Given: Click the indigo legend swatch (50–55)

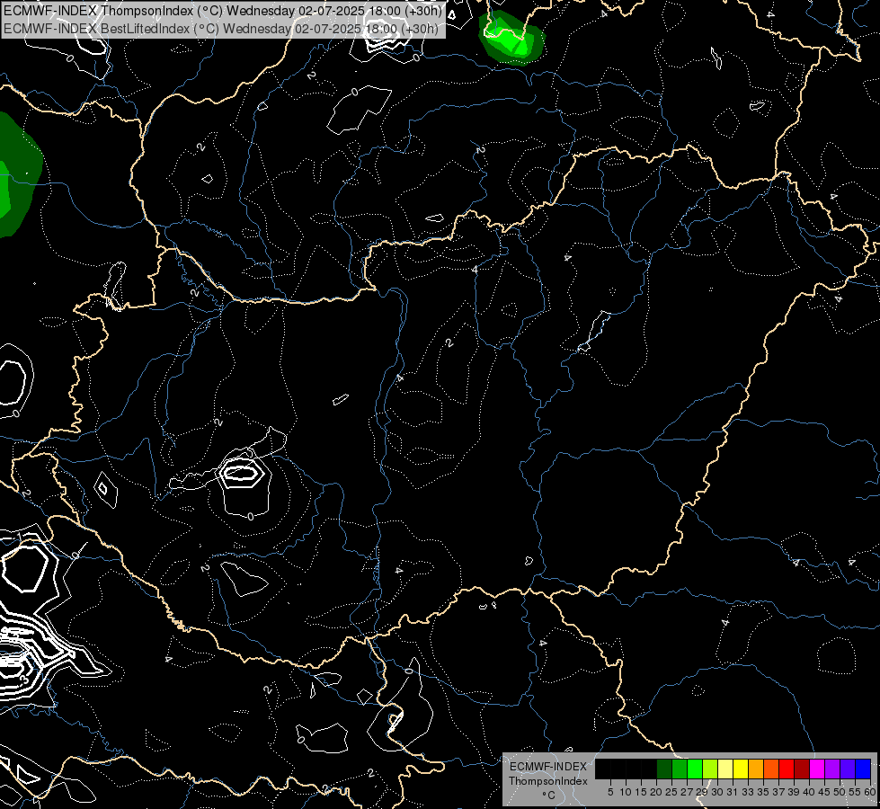Looking at the screenshot, I should (x=848, y=769).
